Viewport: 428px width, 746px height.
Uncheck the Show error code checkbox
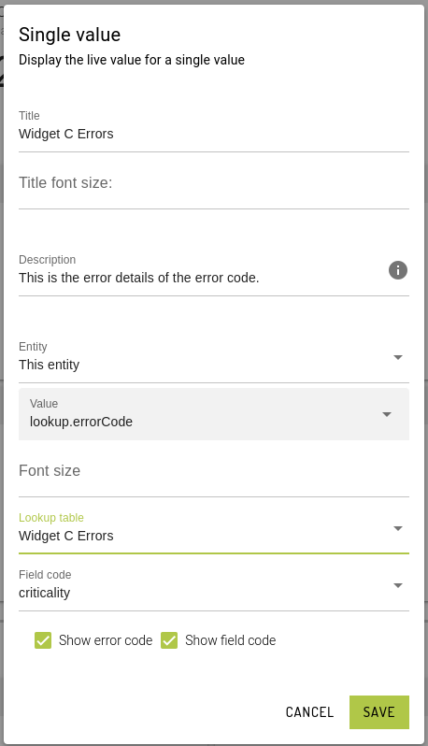coord(43,640)
